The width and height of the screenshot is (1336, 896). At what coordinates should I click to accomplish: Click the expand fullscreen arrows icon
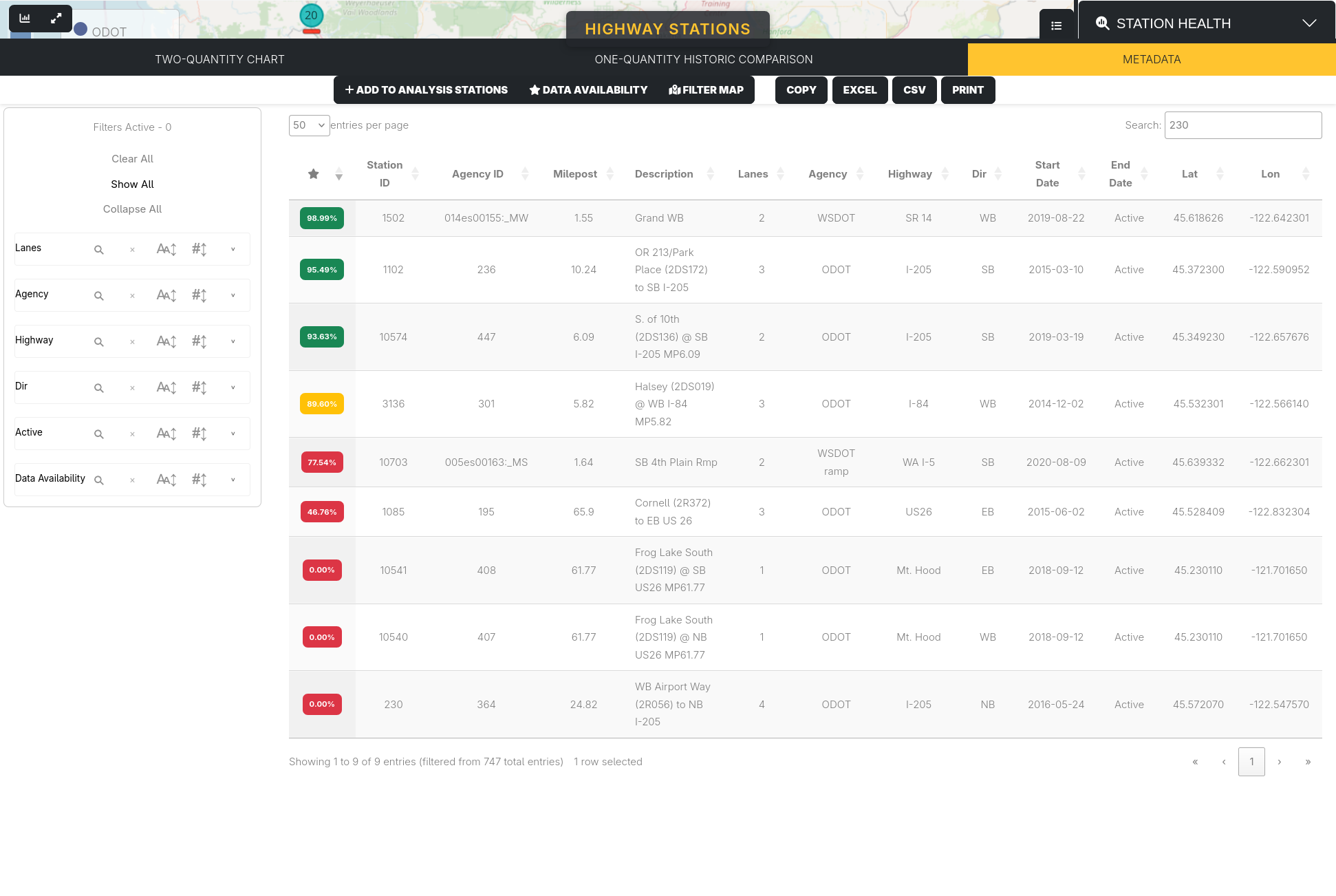coord(56,18)
